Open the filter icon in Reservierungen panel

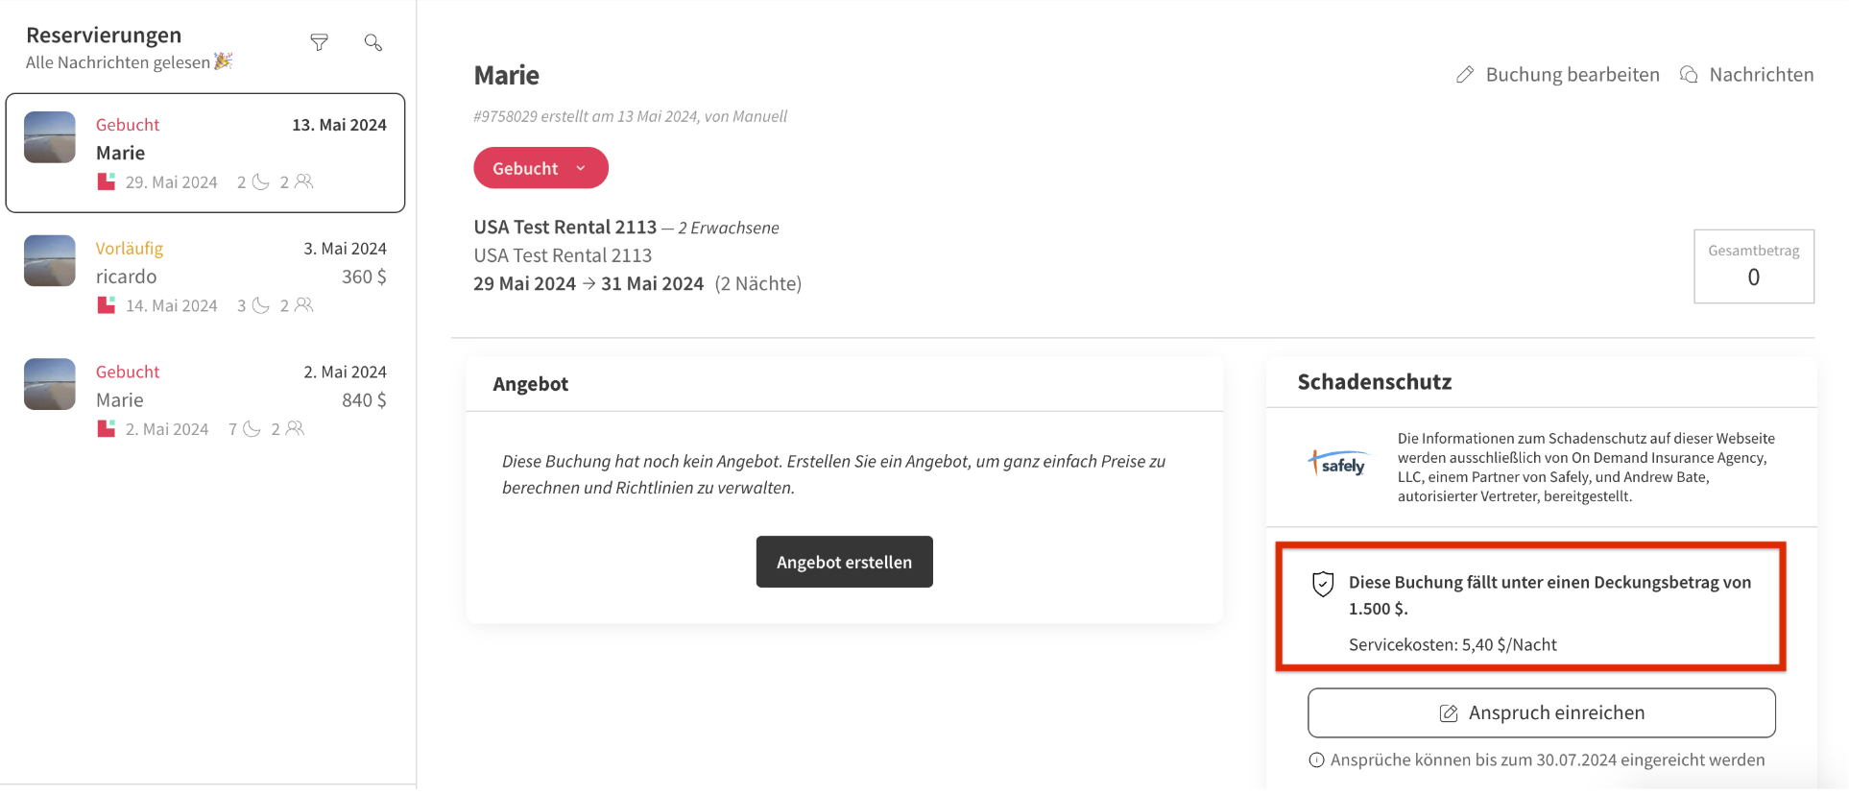pyautogui.click(x=319, y=42)
